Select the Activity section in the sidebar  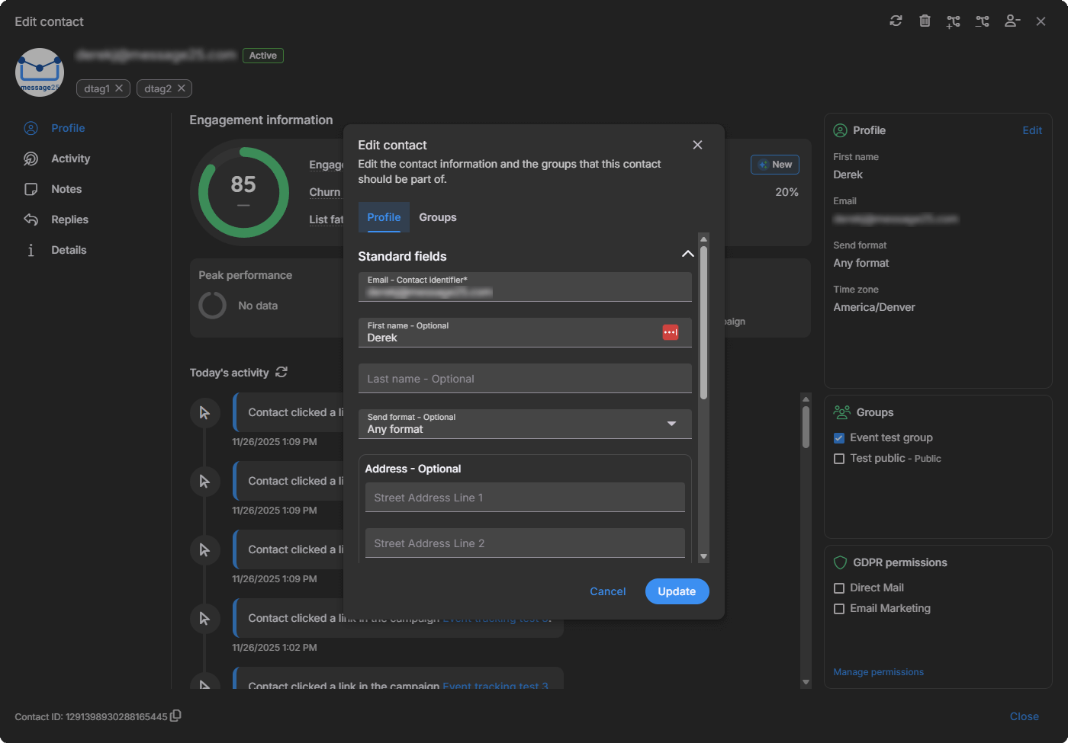coord(69,159)
